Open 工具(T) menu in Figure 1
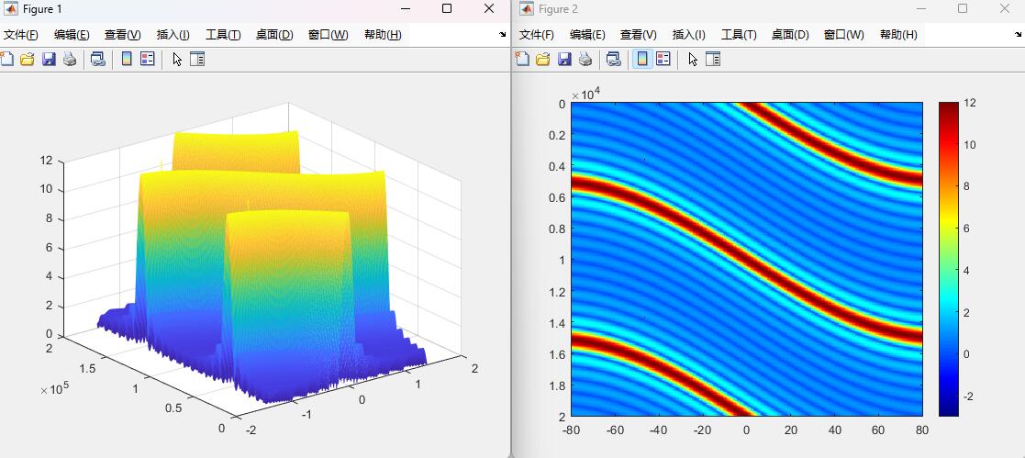The height and width of the screenshot is (458, 1025). (223, 35)
